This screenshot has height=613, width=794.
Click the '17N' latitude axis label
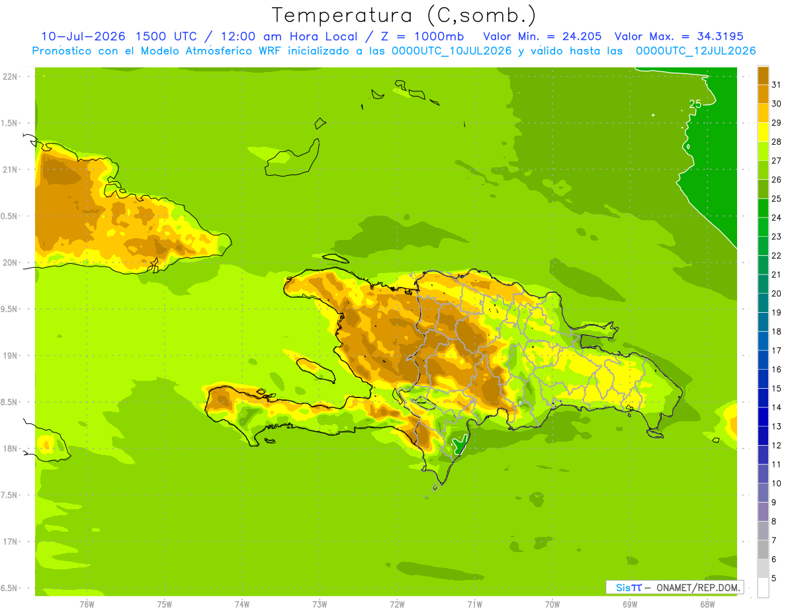pos(10,542)
